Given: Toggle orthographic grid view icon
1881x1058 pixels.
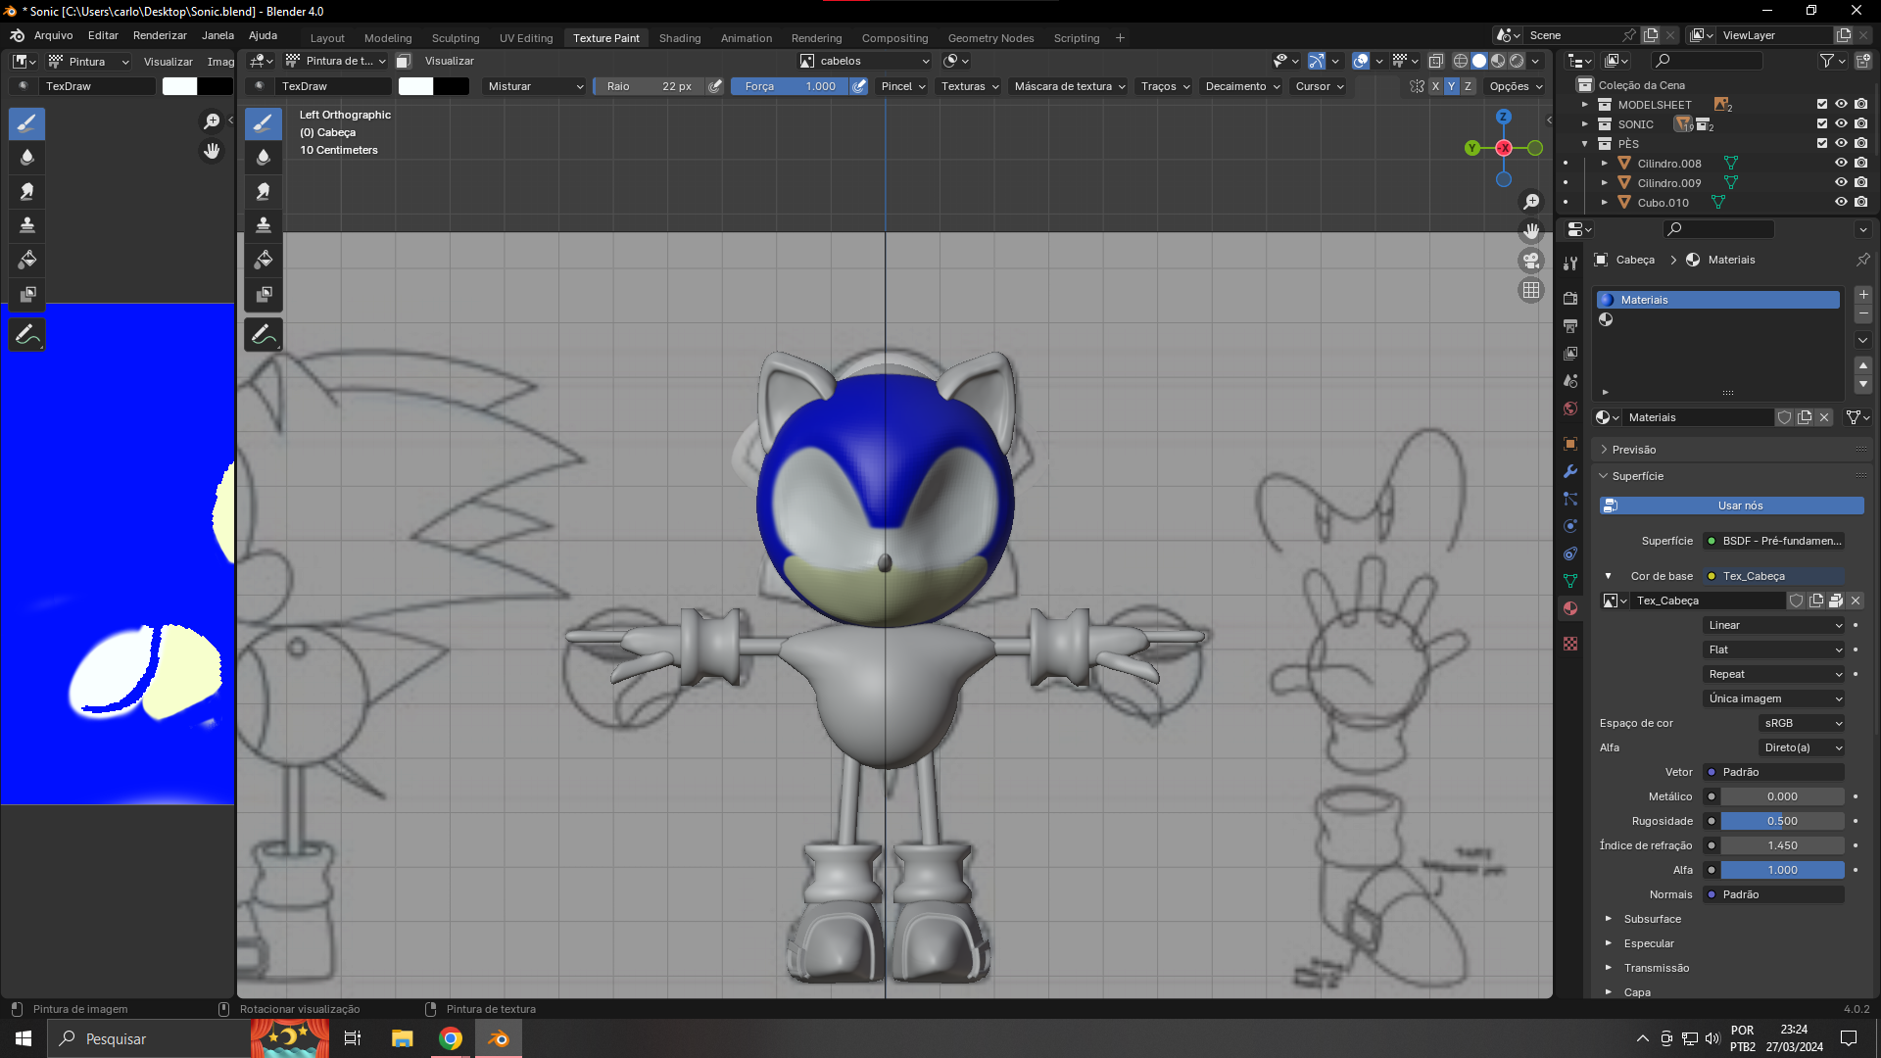Looking at the screenshot, I should coord(1530,291).
